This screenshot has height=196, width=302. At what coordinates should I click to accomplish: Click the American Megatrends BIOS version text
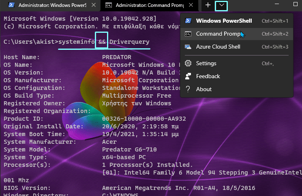(179, 188)
